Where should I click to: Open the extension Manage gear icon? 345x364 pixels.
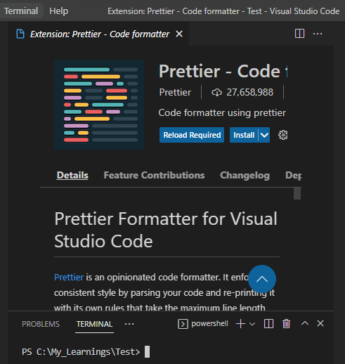point(283,135)
